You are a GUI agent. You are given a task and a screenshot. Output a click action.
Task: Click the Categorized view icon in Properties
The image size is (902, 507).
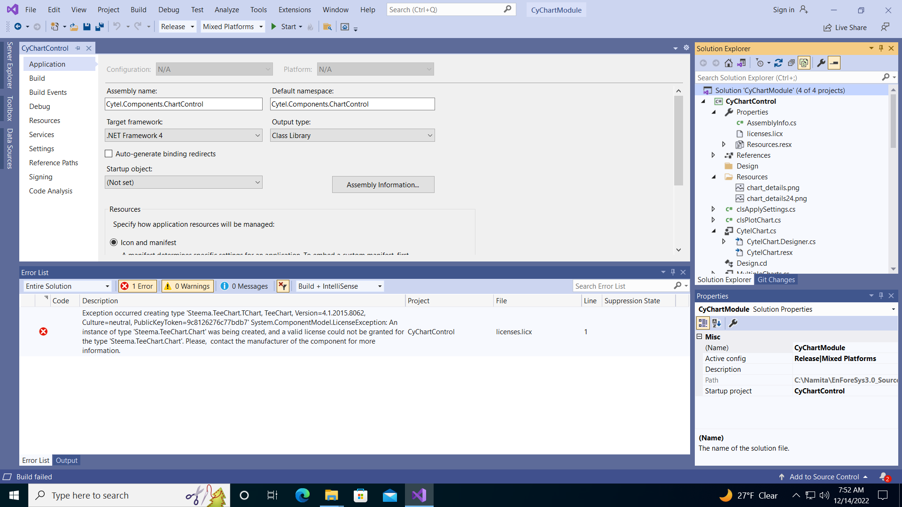pyautogui.click(x=703, y=323)
